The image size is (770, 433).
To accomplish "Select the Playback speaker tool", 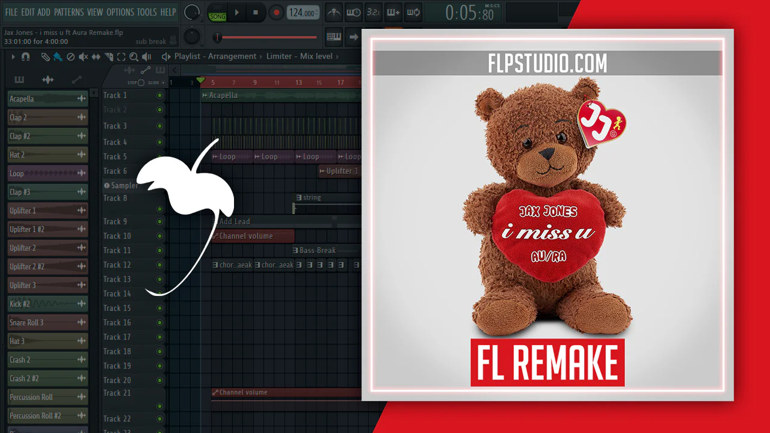I will [x=146, y=57].
